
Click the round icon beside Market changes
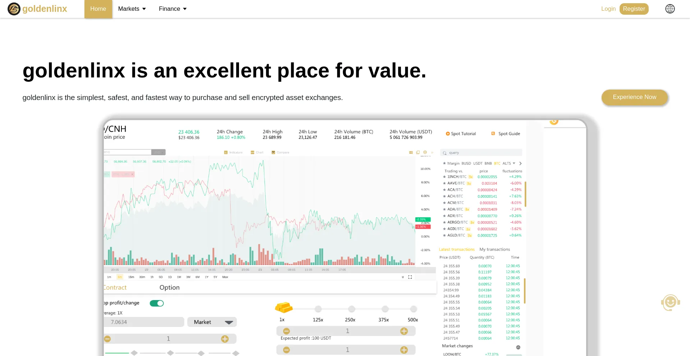(518, 347)
